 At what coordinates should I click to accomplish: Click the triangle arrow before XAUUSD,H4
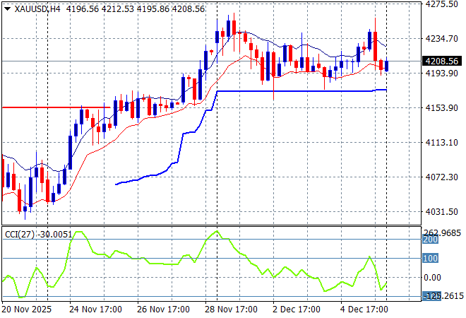point(6,7)
